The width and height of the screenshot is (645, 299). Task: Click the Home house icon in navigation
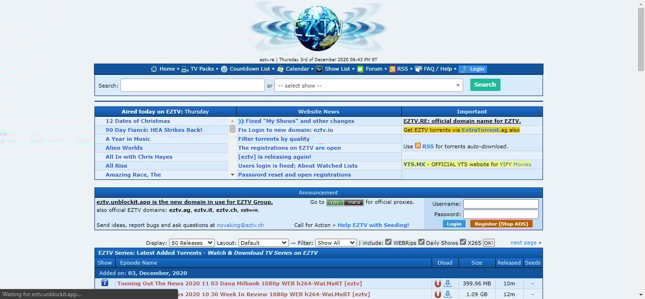(x=154, y=69)
